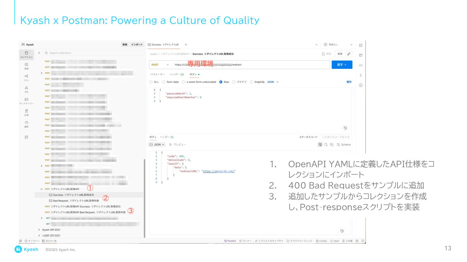The width and height of the screenshot is (467, 262).
Task: Click the Schema button in response toolbar
Action: [344, 145]
